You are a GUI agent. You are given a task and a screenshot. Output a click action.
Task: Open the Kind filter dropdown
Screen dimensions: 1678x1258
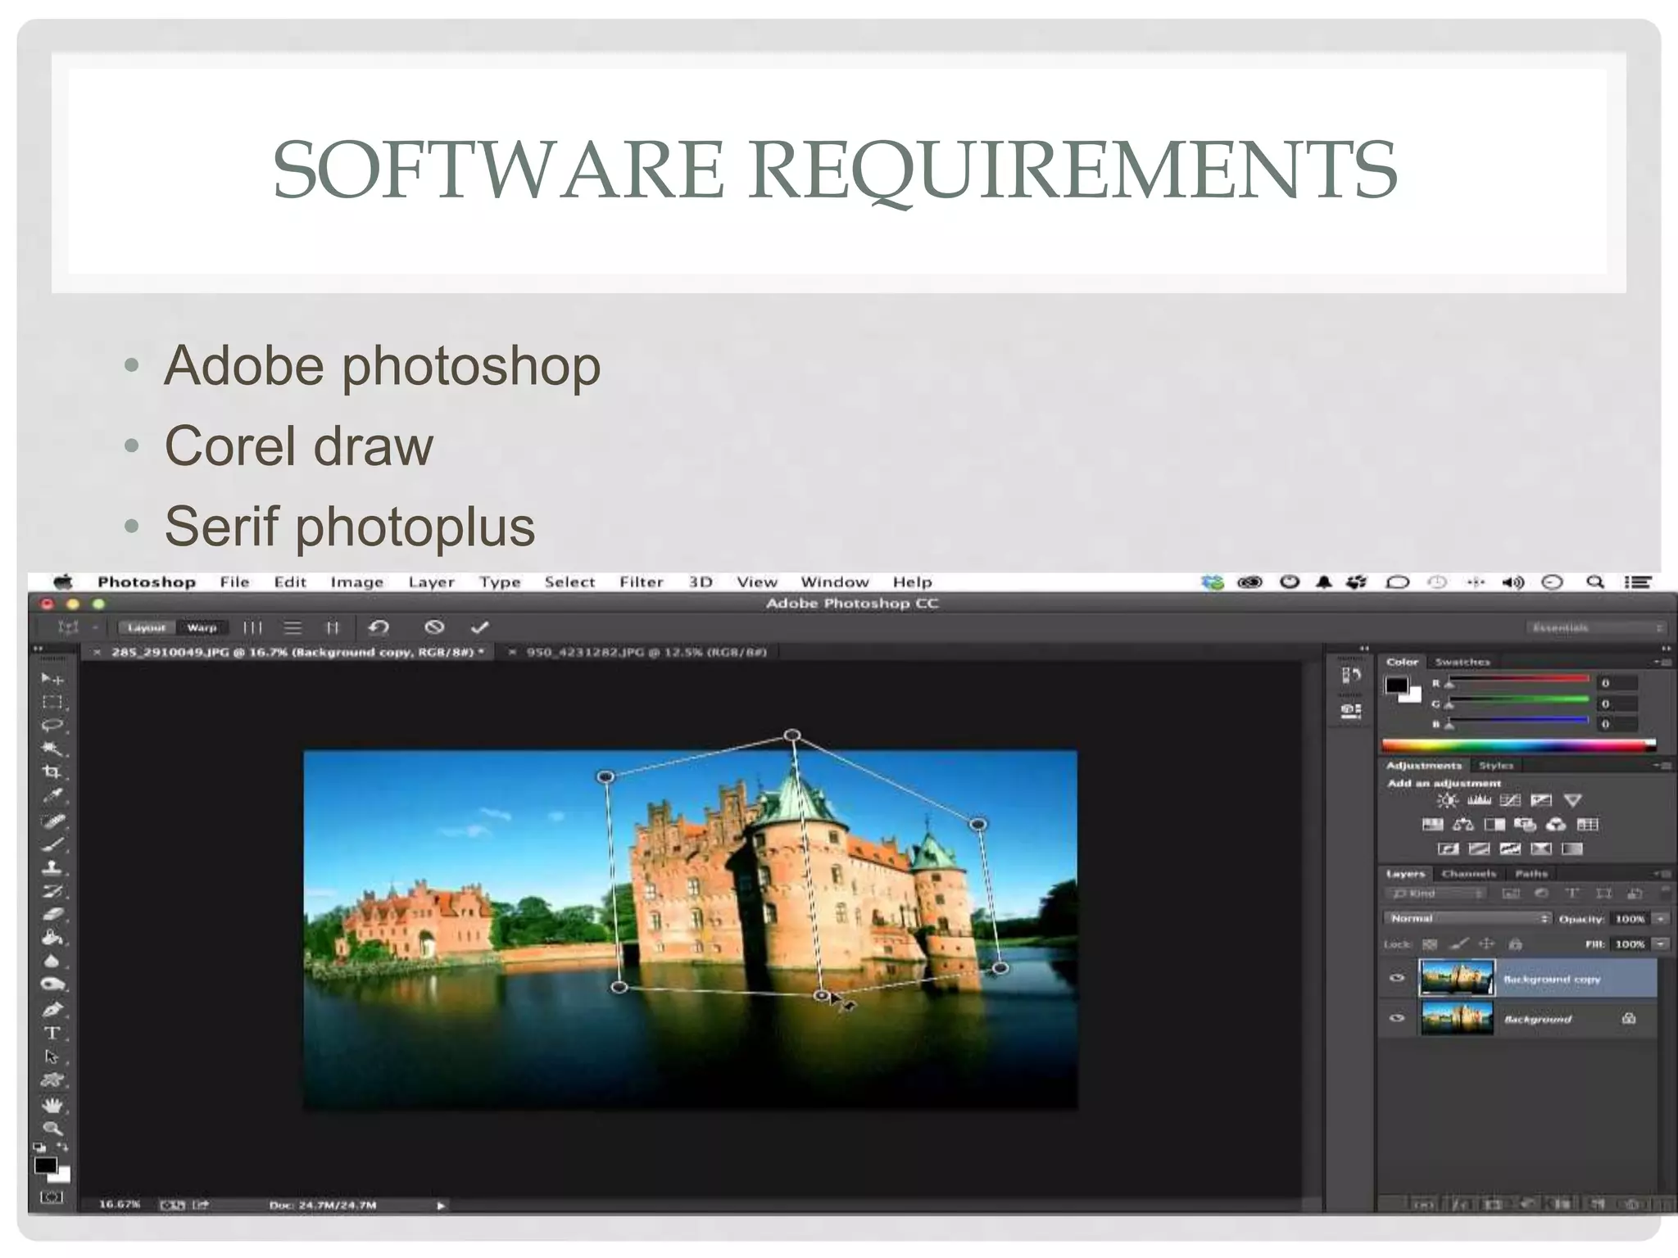pyautogui.click(x=1435, y=894)
